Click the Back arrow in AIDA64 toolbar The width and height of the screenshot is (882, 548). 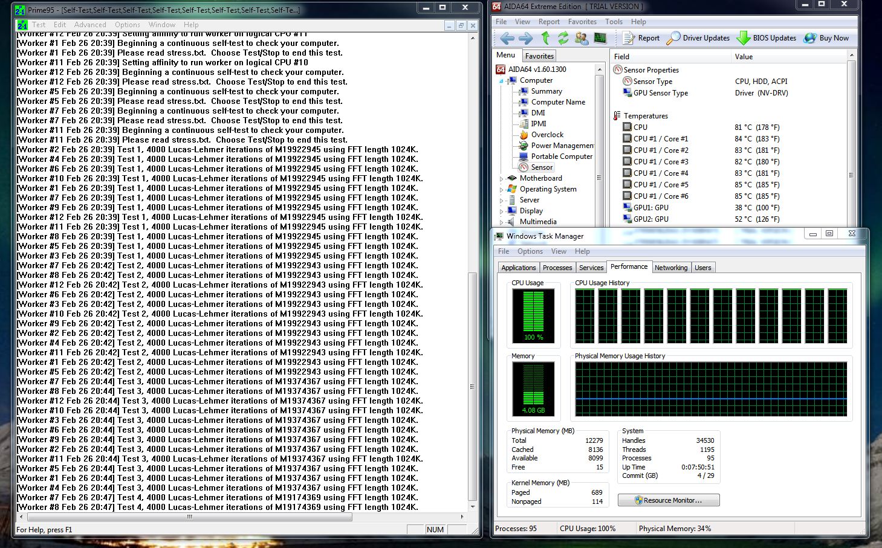coord(507,38)
